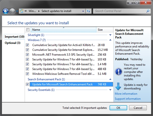Viewport: 153px width, 116px height.
Task: Click the 'Win...' breadcrumb segment
Action: pos(32,11)
